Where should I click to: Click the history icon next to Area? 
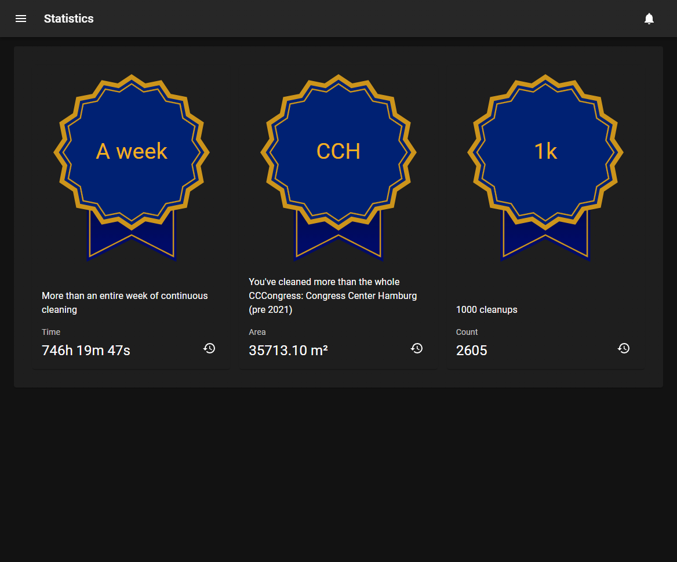(x=417, y=348)
